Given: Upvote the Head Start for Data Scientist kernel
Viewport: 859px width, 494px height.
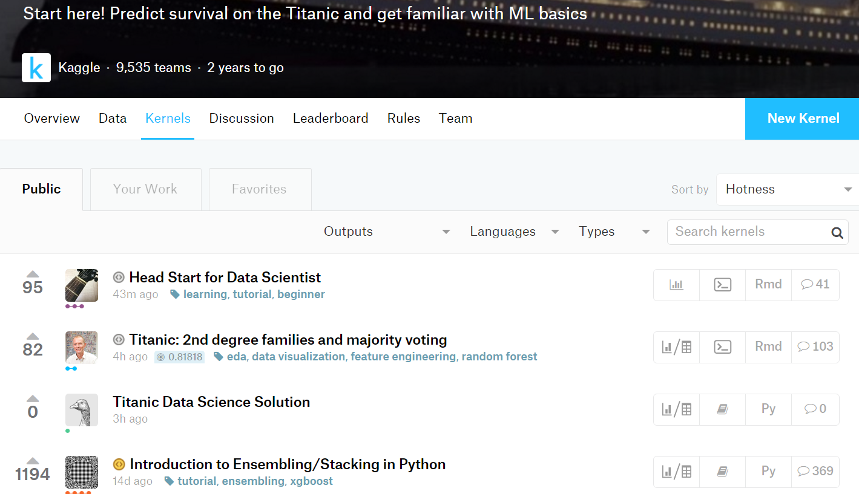Looking at the screenshot, I should point(33,275).
